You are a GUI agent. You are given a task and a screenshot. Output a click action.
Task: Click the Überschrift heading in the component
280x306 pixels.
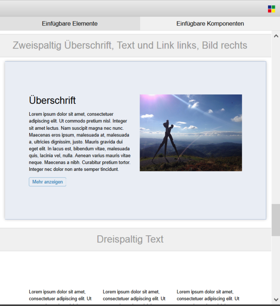[52, 100]
